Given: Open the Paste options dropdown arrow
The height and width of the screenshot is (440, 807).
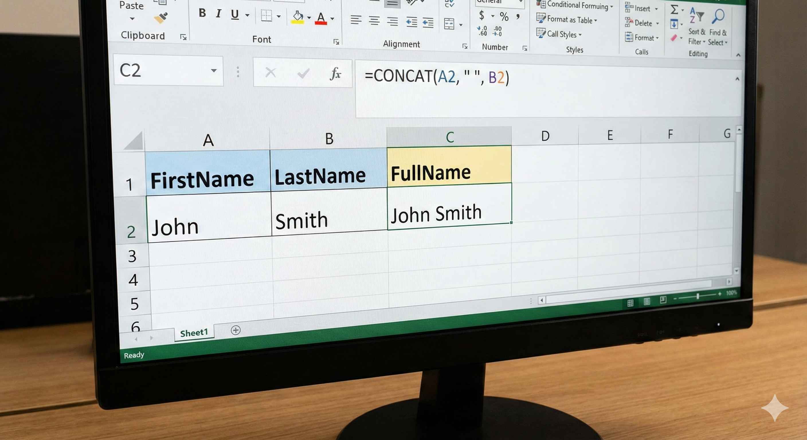Looking at the screenshot, I should point(132,19).
